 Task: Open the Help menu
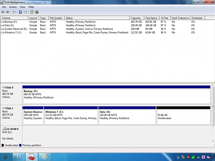(31, 7)
